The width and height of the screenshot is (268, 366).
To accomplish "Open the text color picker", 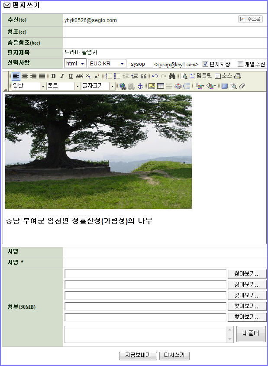I will tap(200, 86).
